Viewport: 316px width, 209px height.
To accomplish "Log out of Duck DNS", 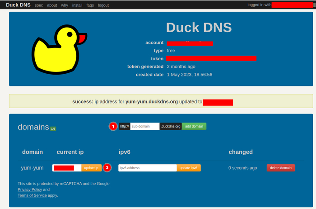I will click(103, 5).
